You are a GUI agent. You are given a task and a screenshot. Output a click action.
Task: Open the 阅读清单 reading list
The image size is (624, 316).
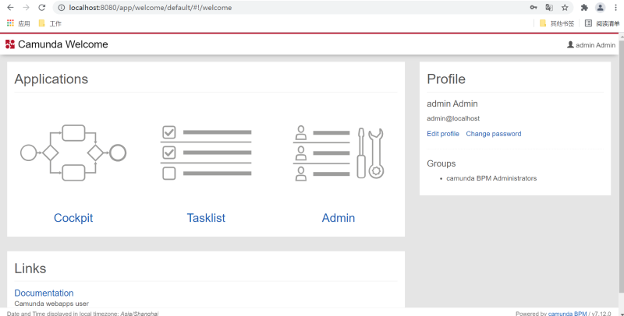[x=601, y=23]
